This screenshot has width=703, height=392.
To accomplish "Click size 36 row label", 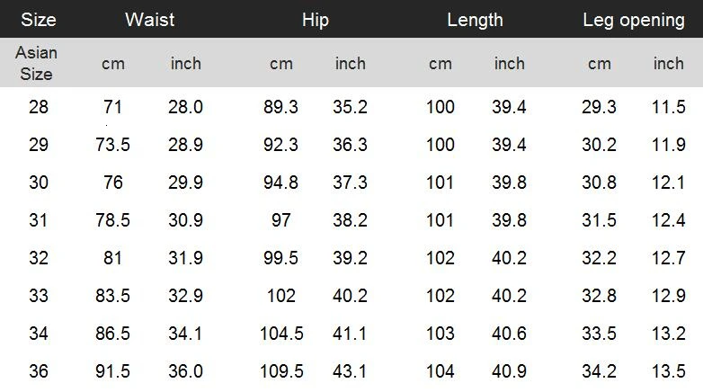I will point(39,371).
